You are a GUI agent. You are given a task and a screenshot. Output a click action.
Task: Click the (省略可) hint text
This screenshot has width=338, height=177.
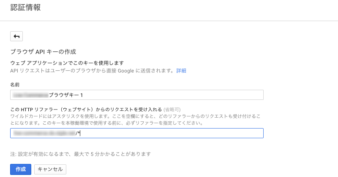pos(172,110)
